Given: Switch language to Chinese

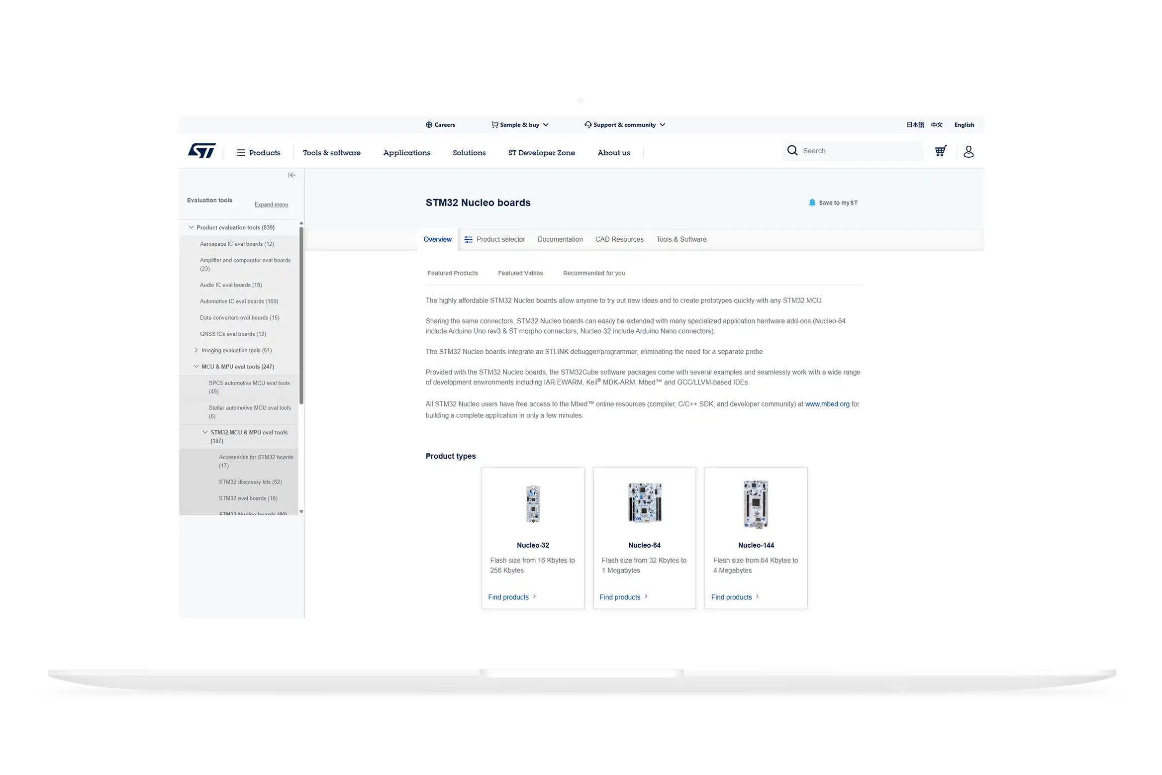Looking at the screenshot, I should point(937,125).
